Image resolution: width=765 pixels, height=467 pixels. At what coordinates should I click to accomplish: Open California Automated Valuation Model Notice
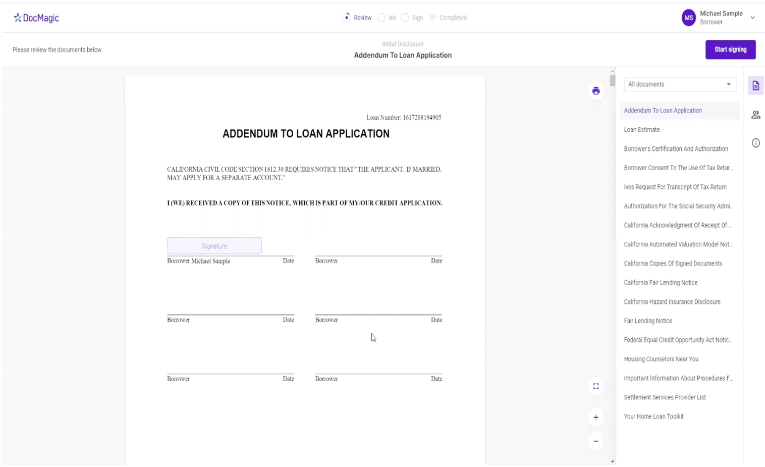click(x=680, y=245)
